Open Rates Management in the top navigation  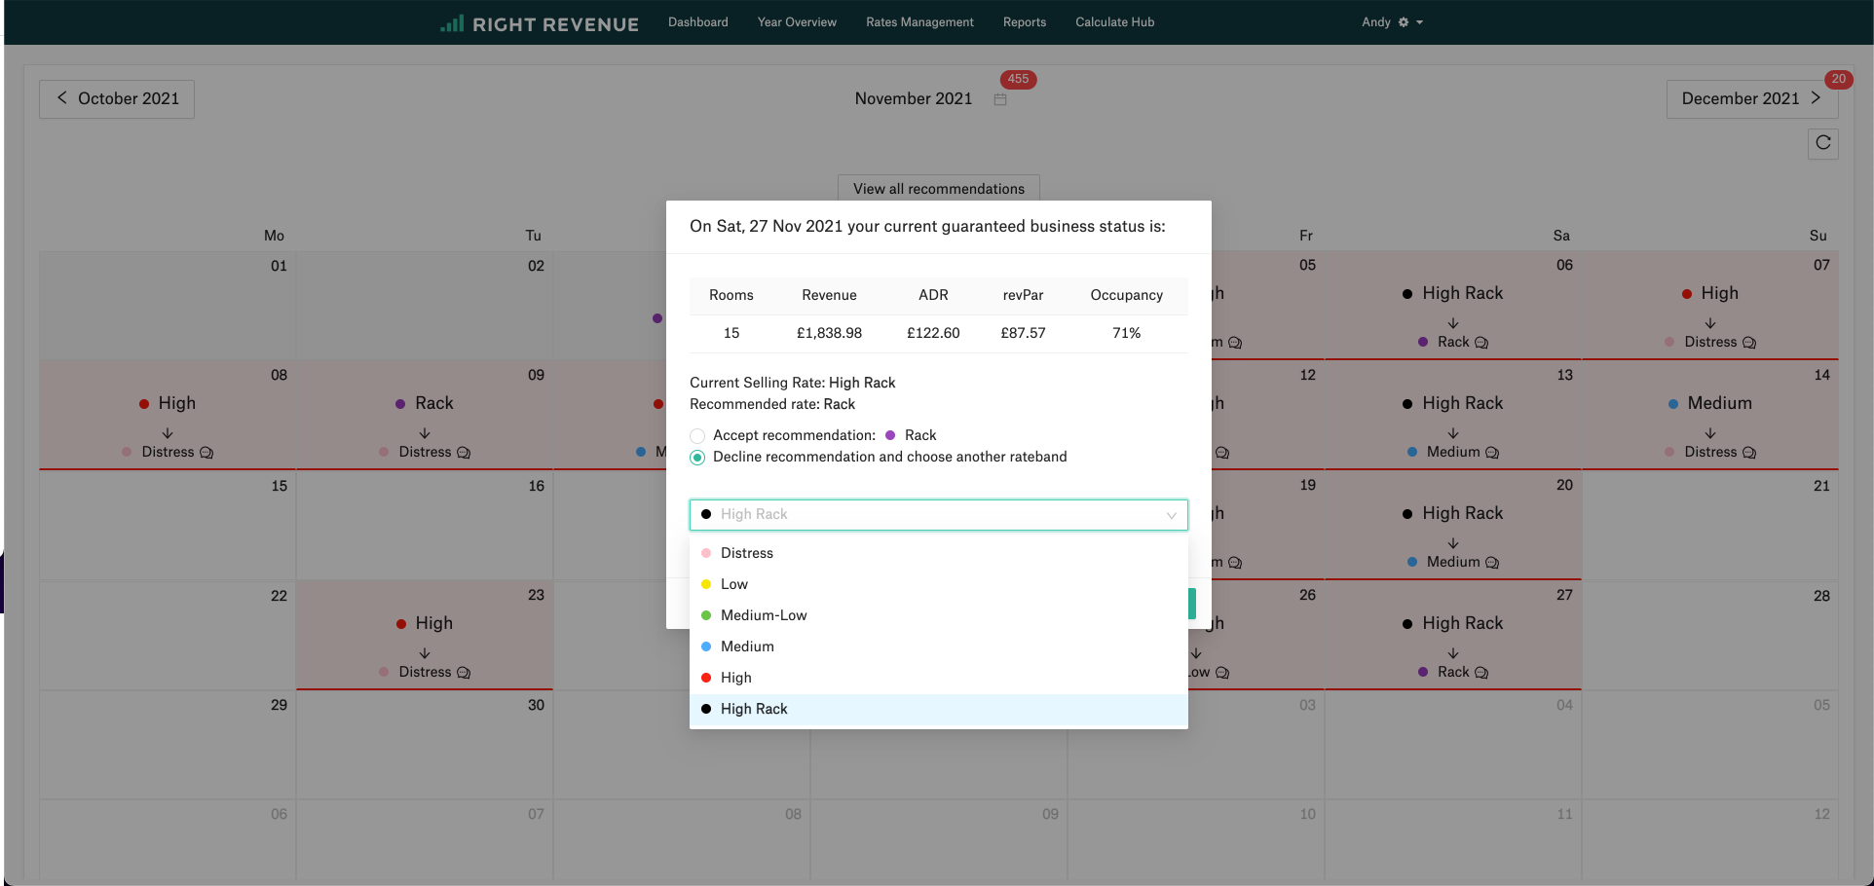[x=919, y=22]
